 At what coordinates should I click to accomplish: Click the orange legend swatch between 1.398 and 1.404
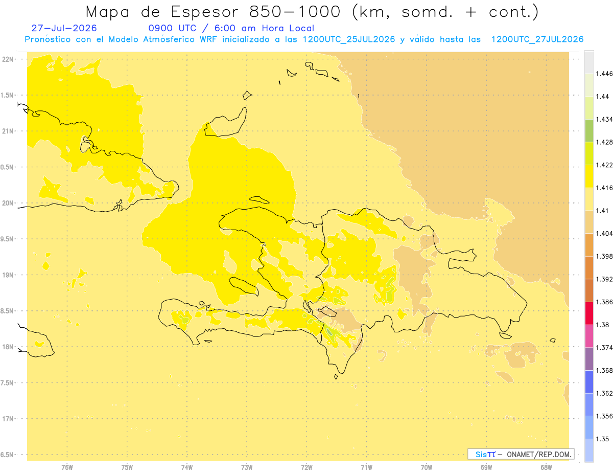tap(589, 244)
